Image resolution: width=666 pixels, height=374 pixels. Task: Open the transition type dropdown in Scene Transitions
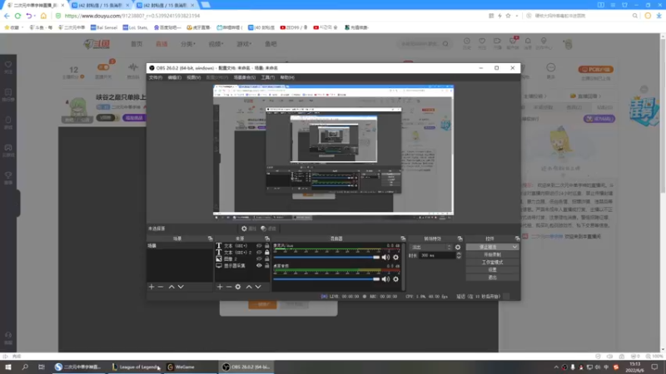point(430,247)
